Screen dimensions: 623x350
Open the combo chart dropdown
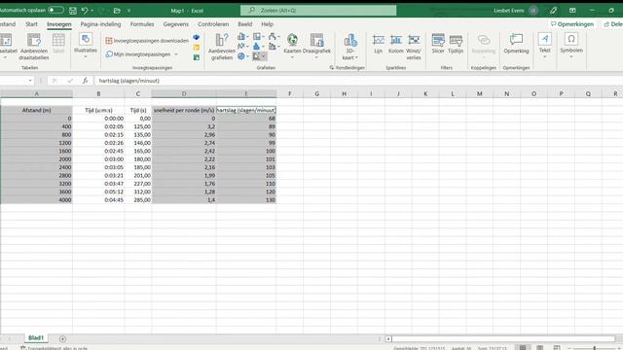(275, 47)
